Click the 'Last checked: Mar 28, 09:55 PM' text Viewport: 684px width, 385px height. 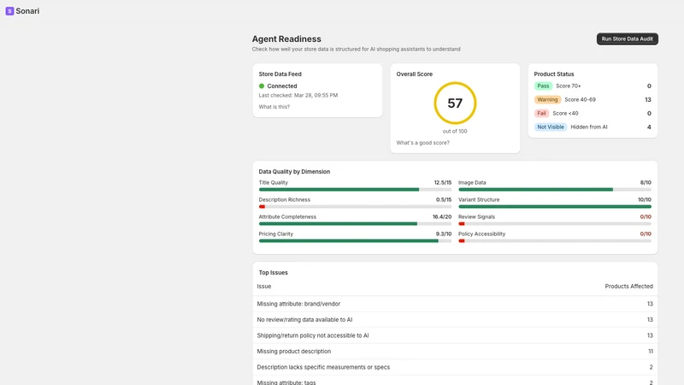[298, 95]
